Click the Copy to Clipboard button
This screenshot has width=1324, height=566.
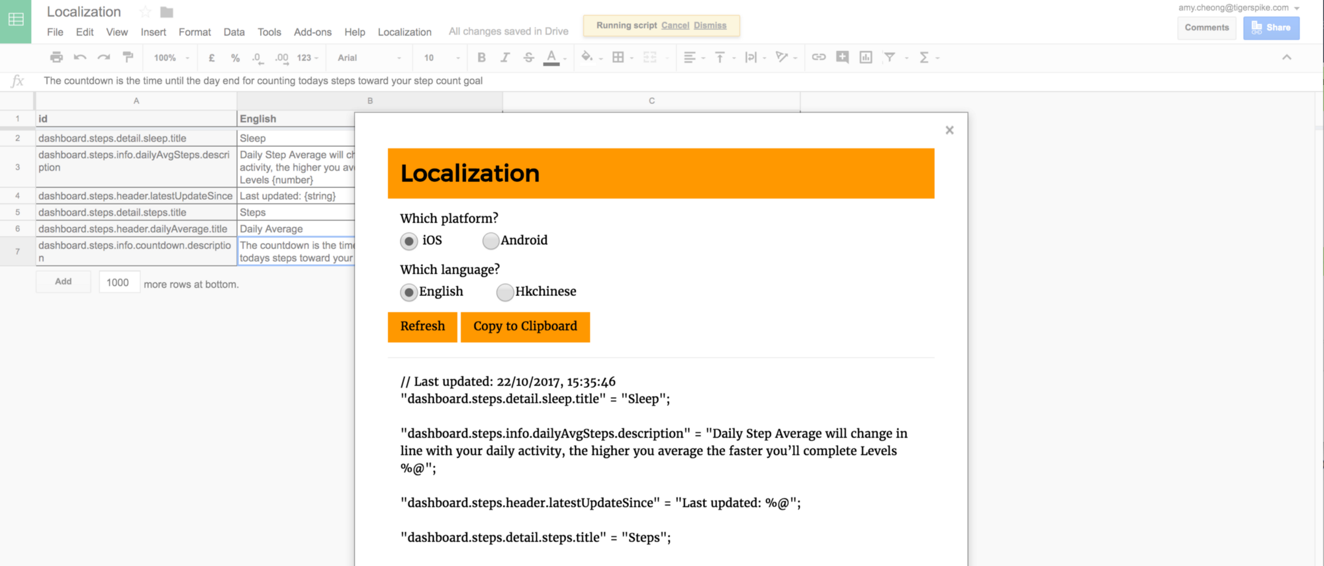tap(525, 326)
